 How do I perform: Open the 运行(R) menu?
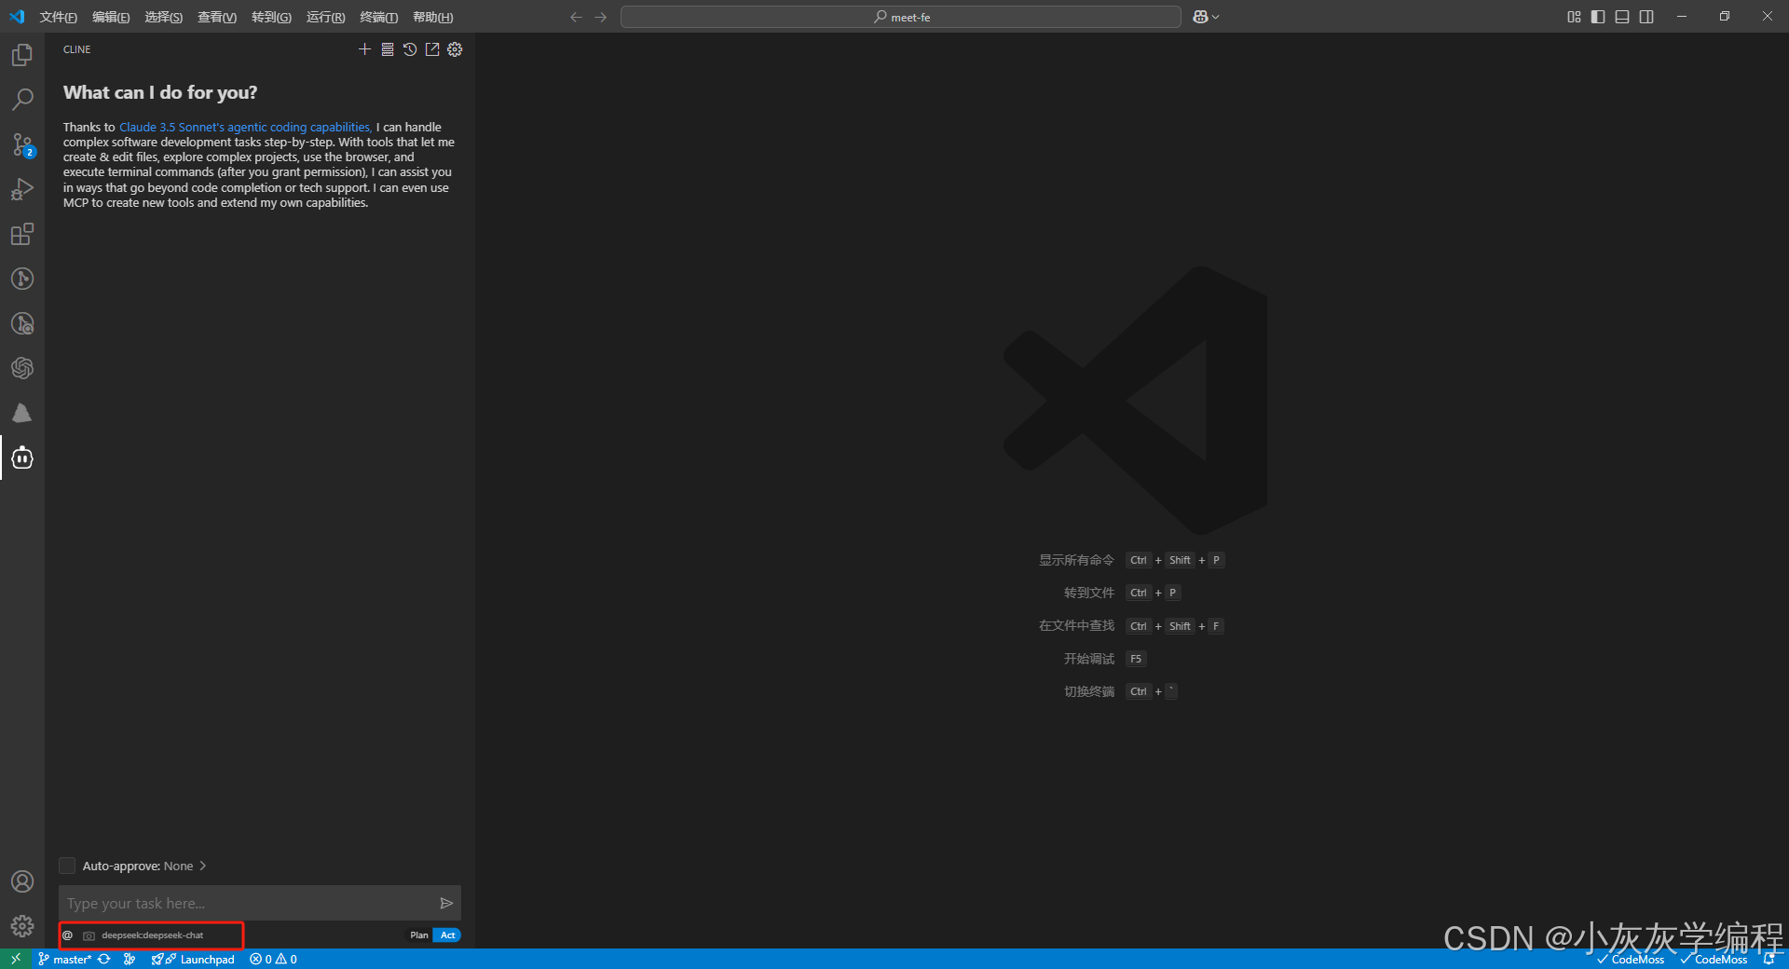point(325,17)
